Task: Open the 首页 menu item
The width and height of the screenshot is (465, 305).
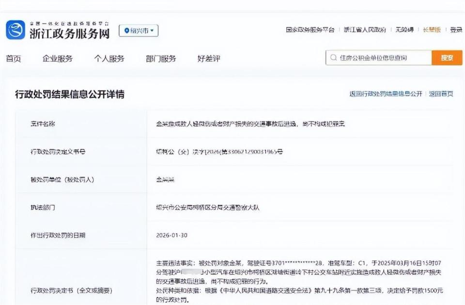Action: click(x=14, y=59)
